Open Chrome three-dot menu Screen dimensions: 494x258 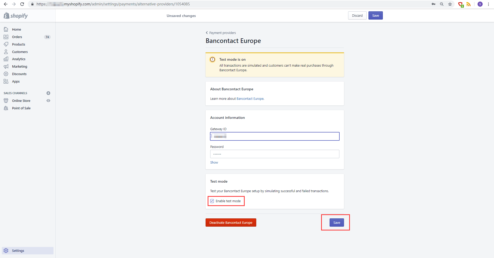pyautogui.click(x=488, y=4)
